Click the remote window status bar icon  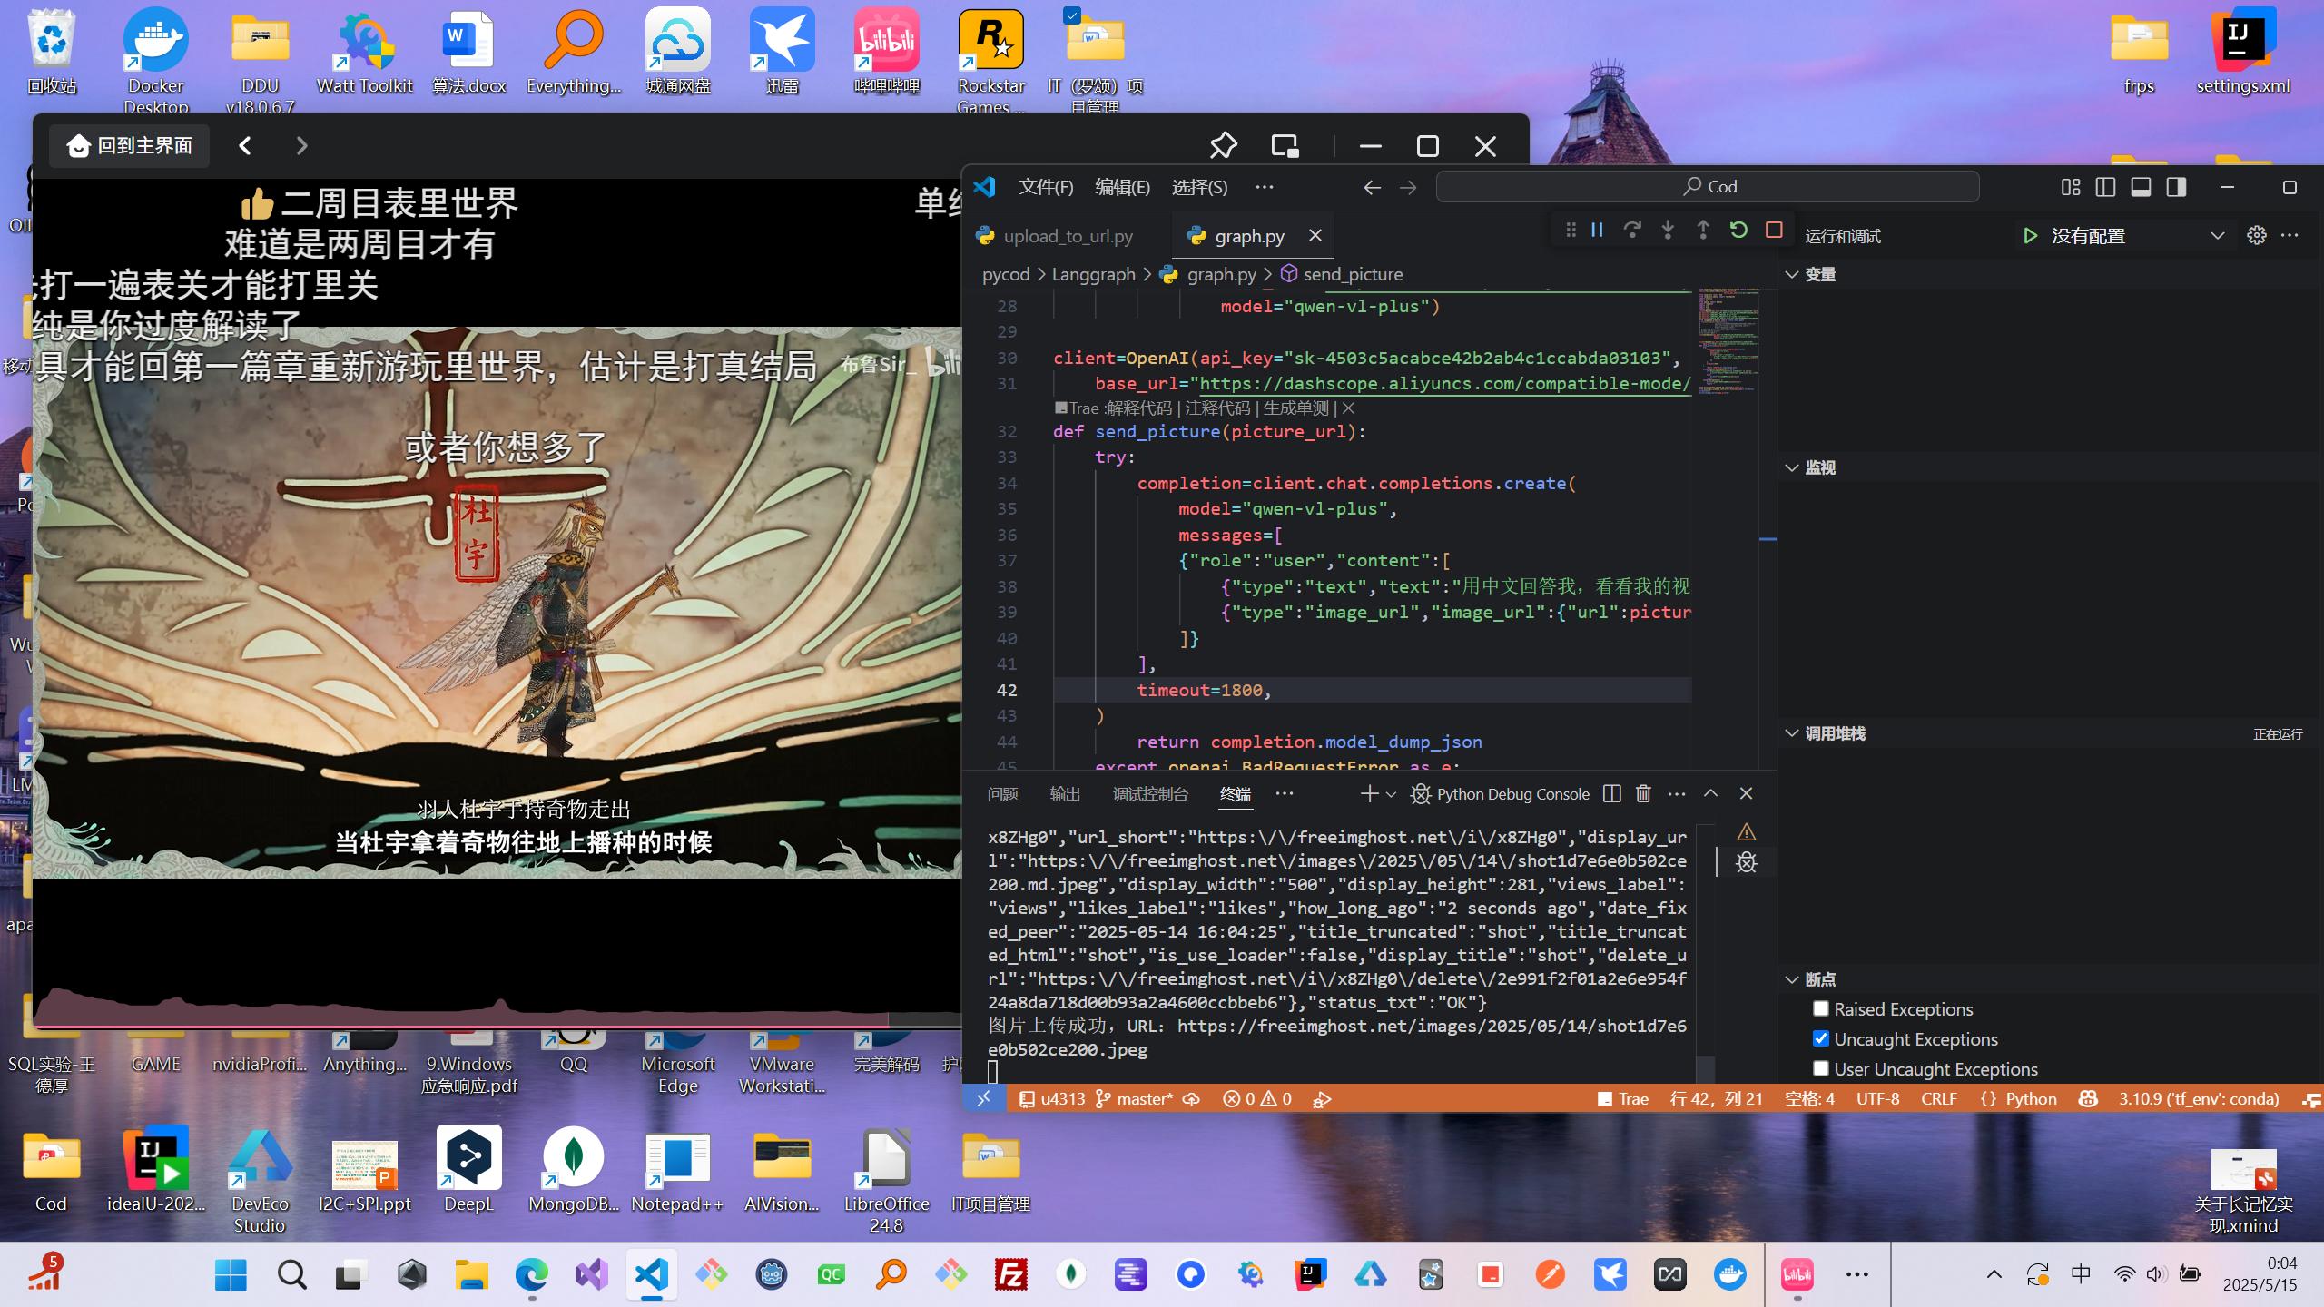pyautogui.click(x=984, y=1099)
